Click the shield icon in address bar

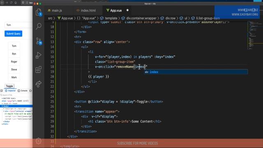point(23,2)
